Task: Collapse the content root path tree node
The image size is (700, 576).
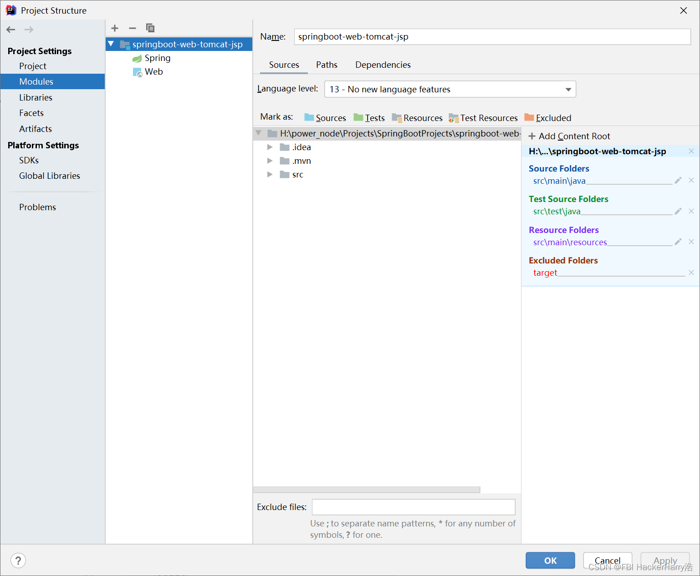Action: 259,133
